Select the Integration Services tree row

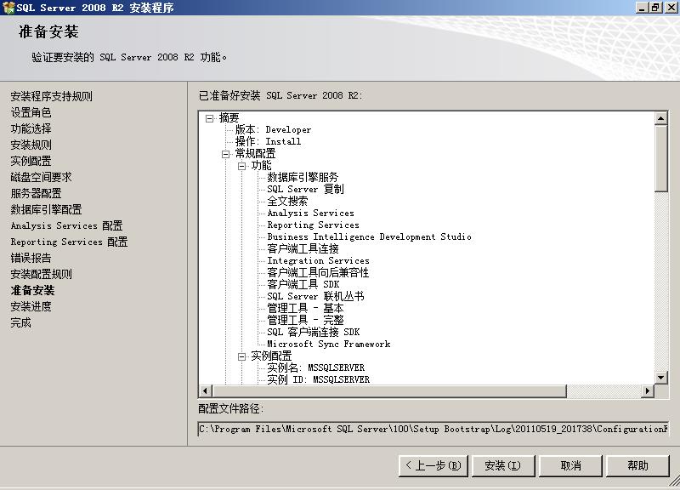coord(318,261)
